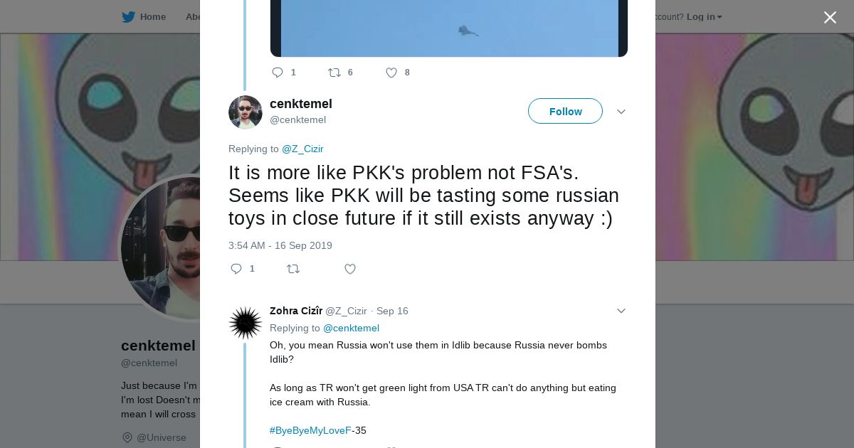Click the @cenktemel mention in Zohra's reply
The height and width of the screenshot is (448, 854).
point(351,328)
